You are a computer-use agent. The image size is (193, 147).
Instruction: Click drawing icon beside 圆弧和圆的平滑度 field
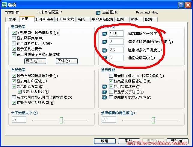104,34
